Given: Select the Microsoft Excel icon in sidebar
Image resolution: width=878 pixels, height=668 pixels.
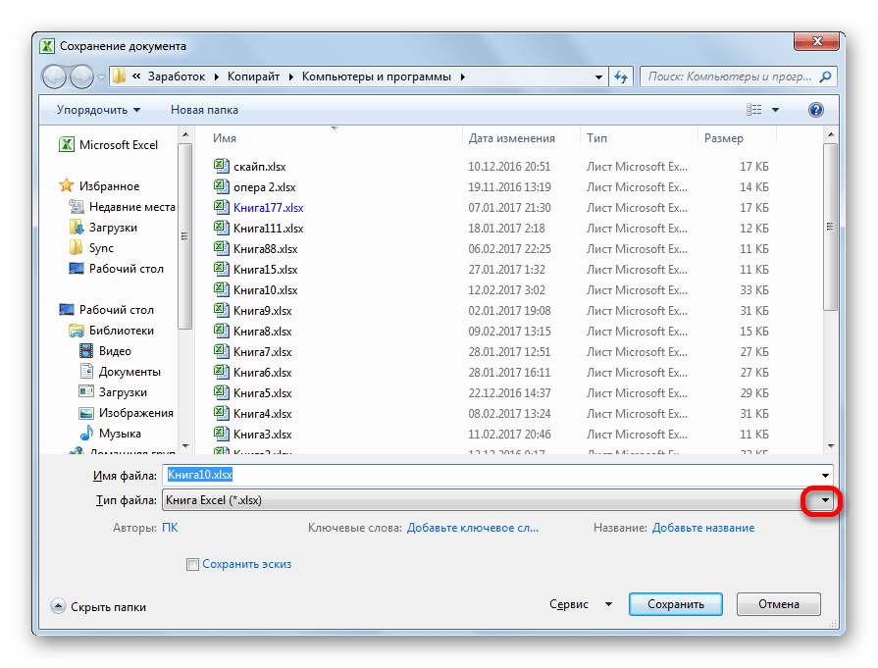Looking at the screenshot, I should coord(67,144).
